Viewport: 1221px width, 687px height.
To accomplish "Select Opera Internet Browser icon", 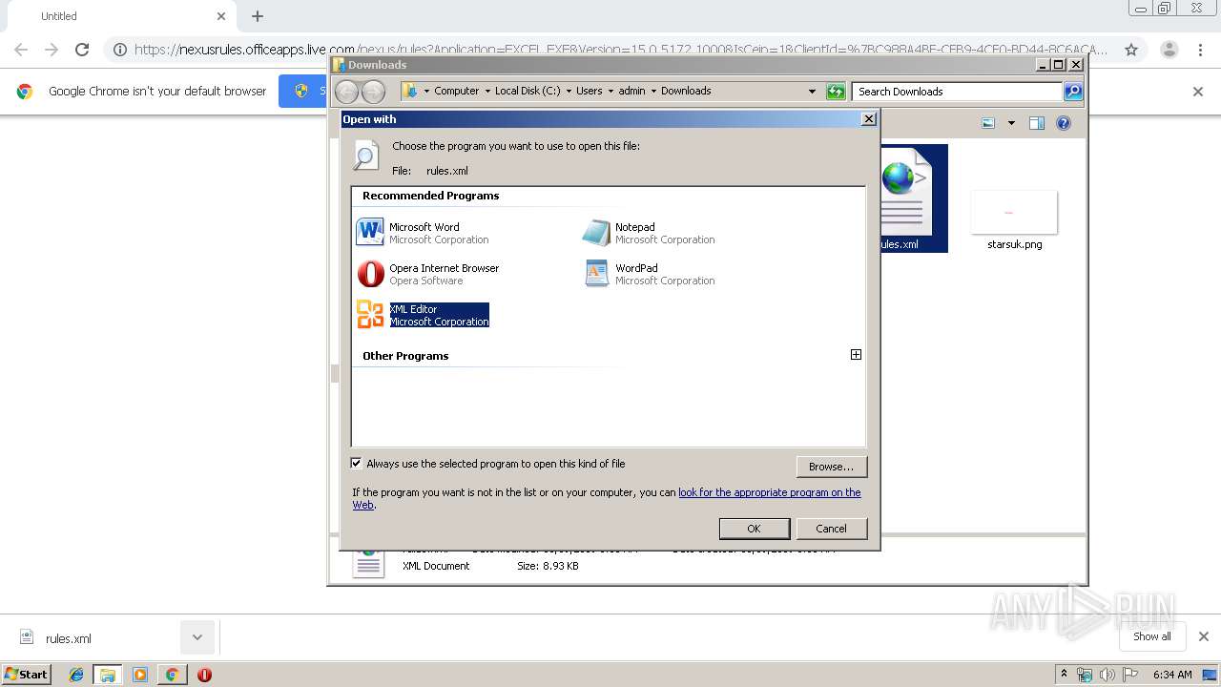I will [x=370, y=274].
